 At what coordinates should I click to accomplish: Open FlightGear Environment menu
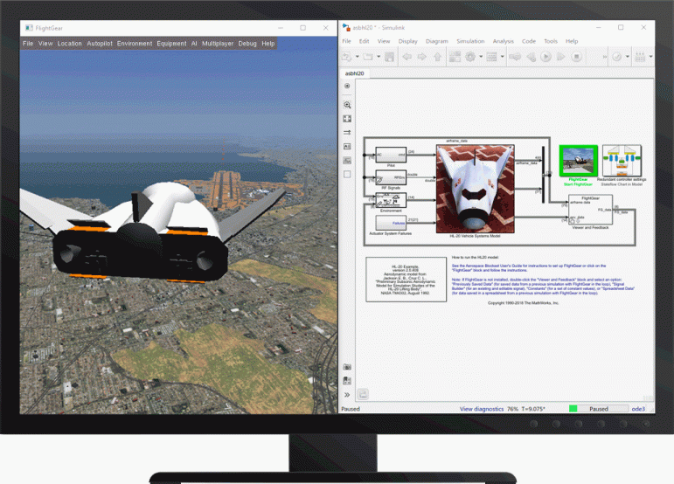135,44
